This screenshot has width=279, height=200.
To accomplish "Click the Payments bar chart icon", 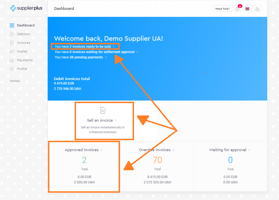I will pos(12,60).
